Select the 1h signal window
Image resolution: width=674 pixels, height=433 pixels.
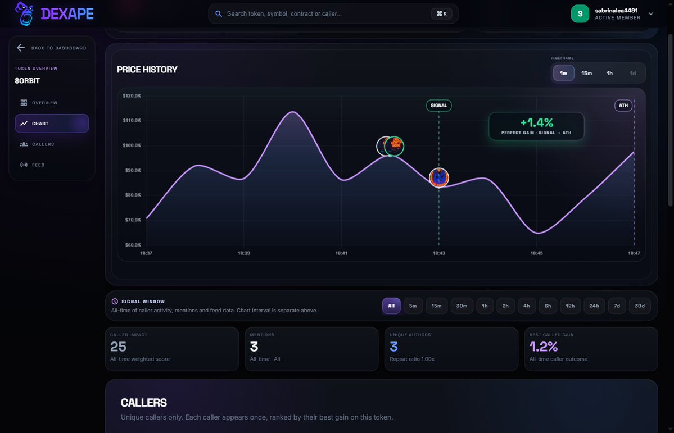click(485, 306)
